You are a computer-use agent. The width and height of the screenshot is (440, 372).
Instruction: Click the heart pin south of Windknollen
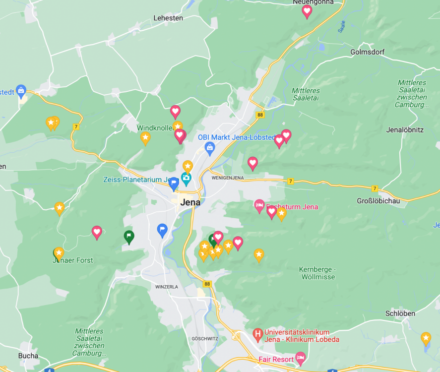click(x=180, y=136)
